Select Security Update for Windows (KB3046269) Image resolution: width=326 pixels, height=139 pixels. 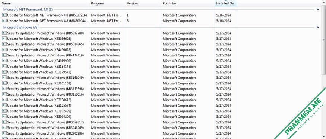click(45, 128)
